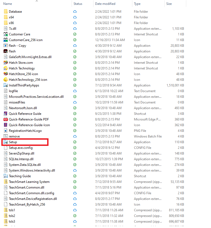Select the Quick-Reference-Guide PDF icon

[6, 119]
